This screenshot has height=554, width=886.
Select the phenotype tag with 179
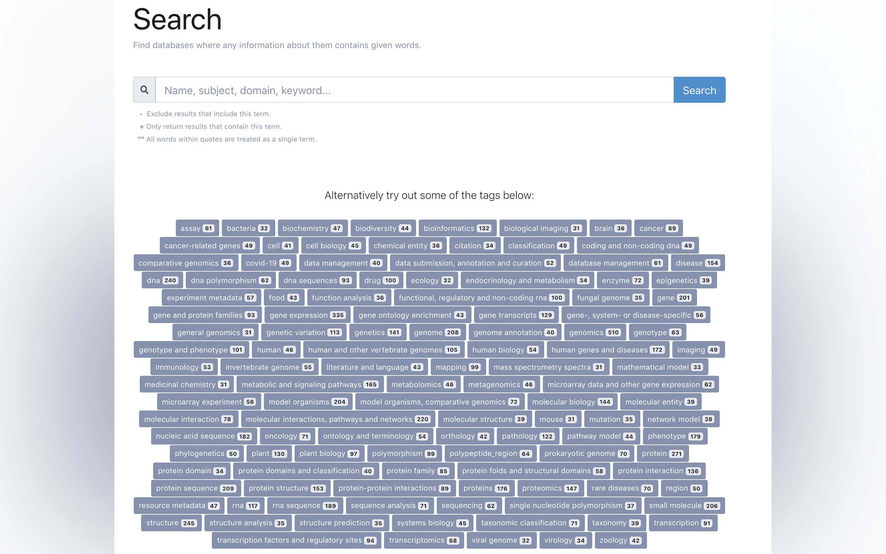click(674, 436)
